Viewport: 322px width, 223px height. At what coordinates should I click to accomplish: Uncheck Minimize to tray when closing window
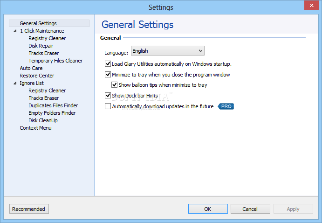[x=108, y=74]
